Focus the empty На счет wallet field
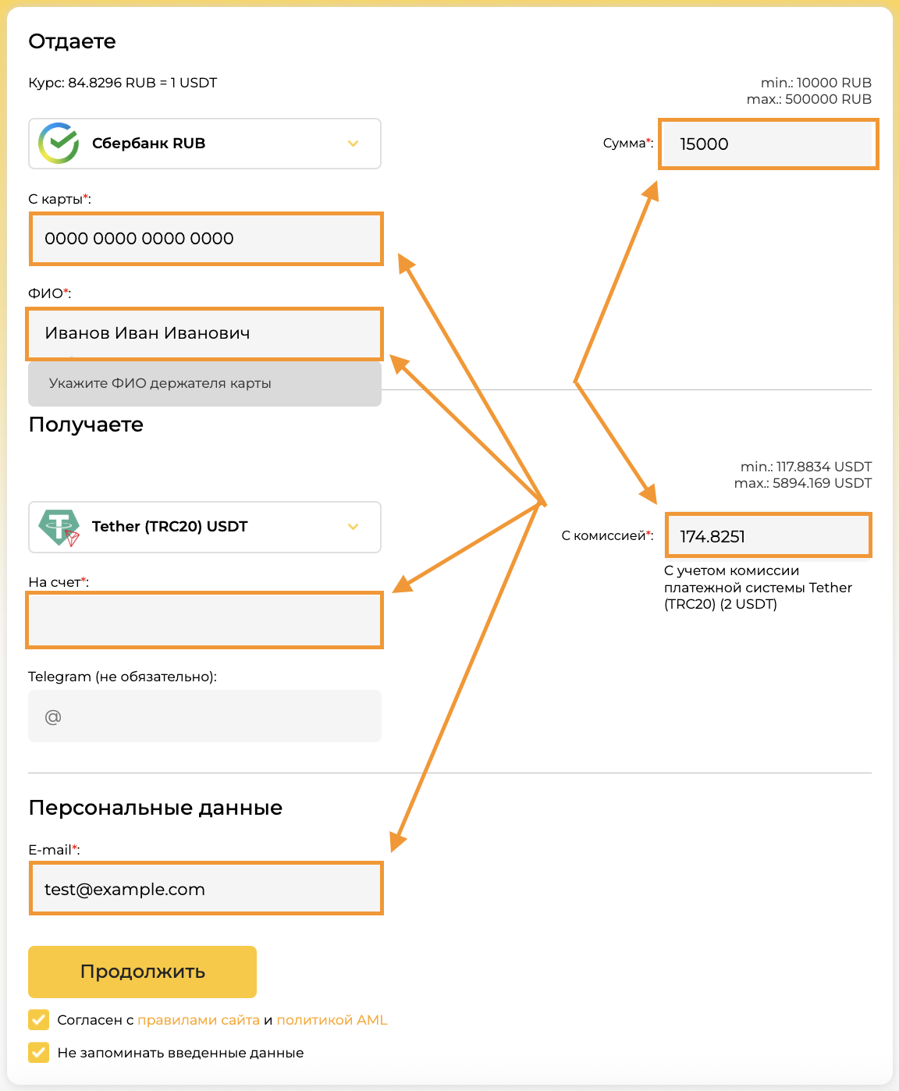Image resolution: width=899 pixels, height=1091 pixels. (x=204, y=620)
